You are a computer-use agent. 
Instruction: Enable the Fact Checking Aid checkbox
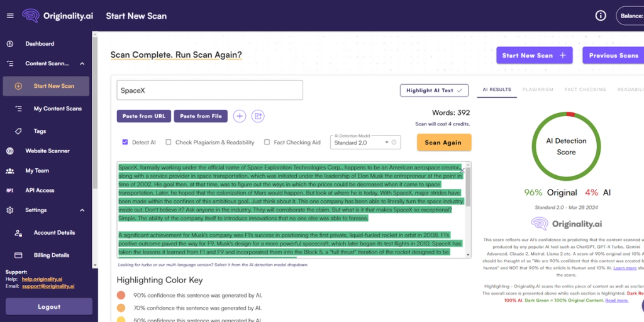click(267, 142)
